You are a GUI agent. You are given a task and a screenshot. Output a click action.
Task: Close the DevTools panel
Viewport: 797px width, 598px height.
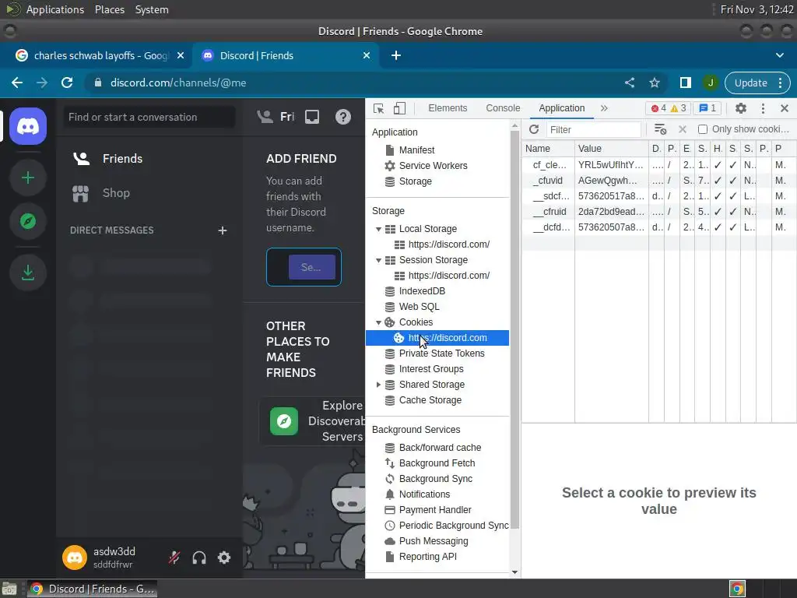coord(785,108)
